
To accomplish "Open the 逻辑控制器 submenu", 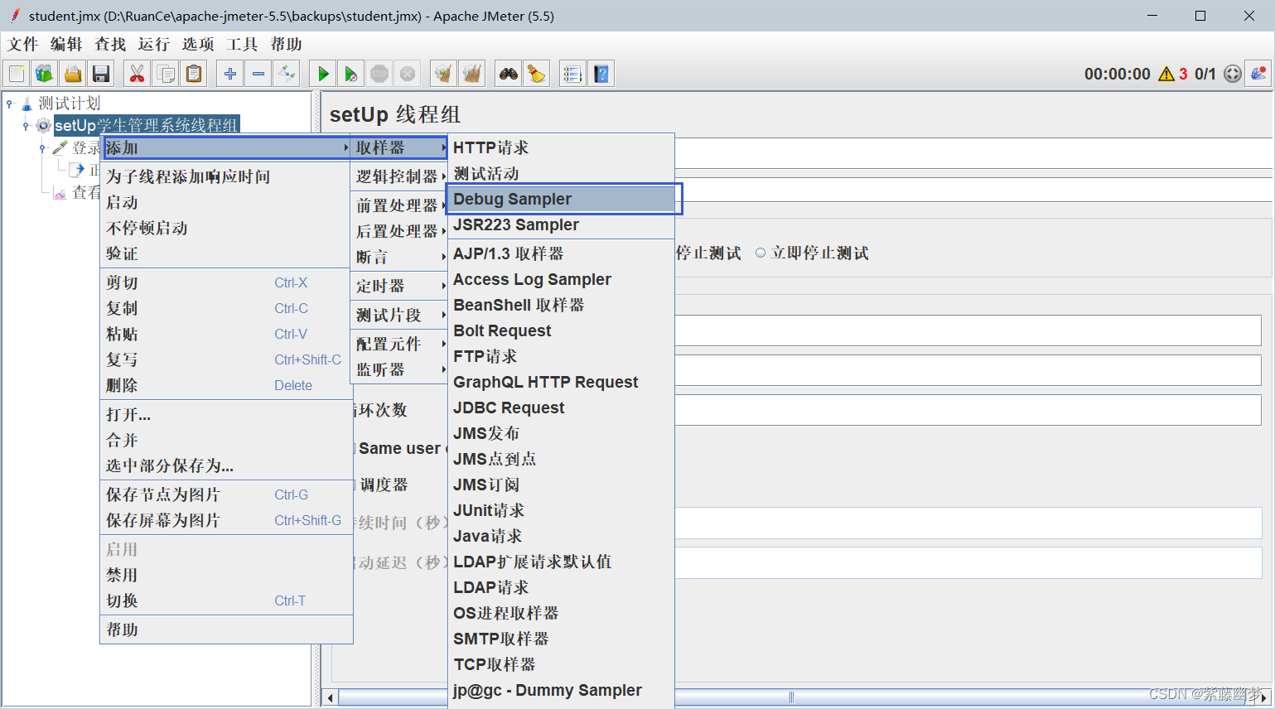I will point(399,176).
